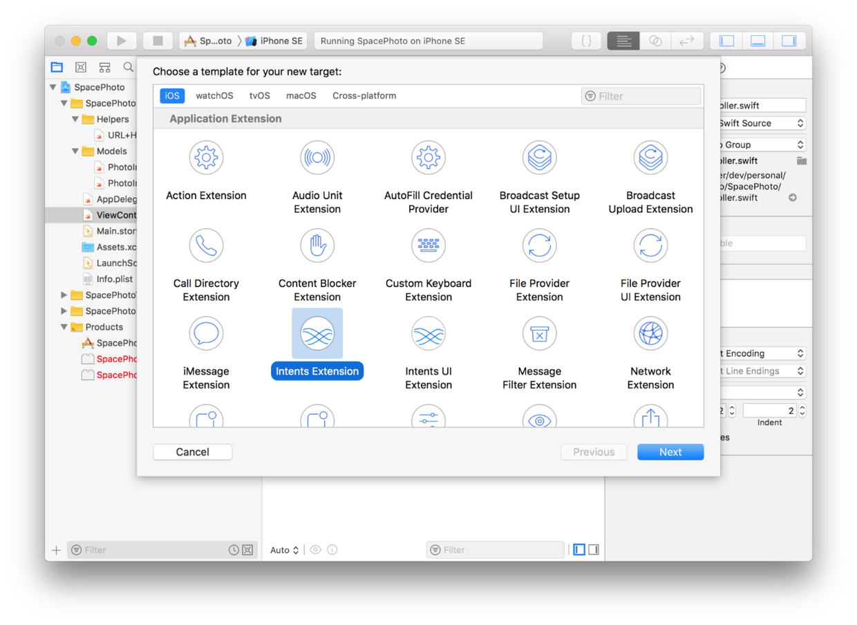This screenshot has width=857, height=625.
Task: Open the Auto variables scope popup
Action: [x=284, y=550]
